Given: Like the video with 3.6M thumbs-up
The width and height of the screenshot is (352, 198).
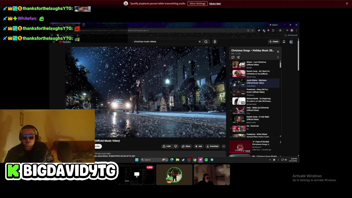Looking at the screenshot, I should point(167,146).
